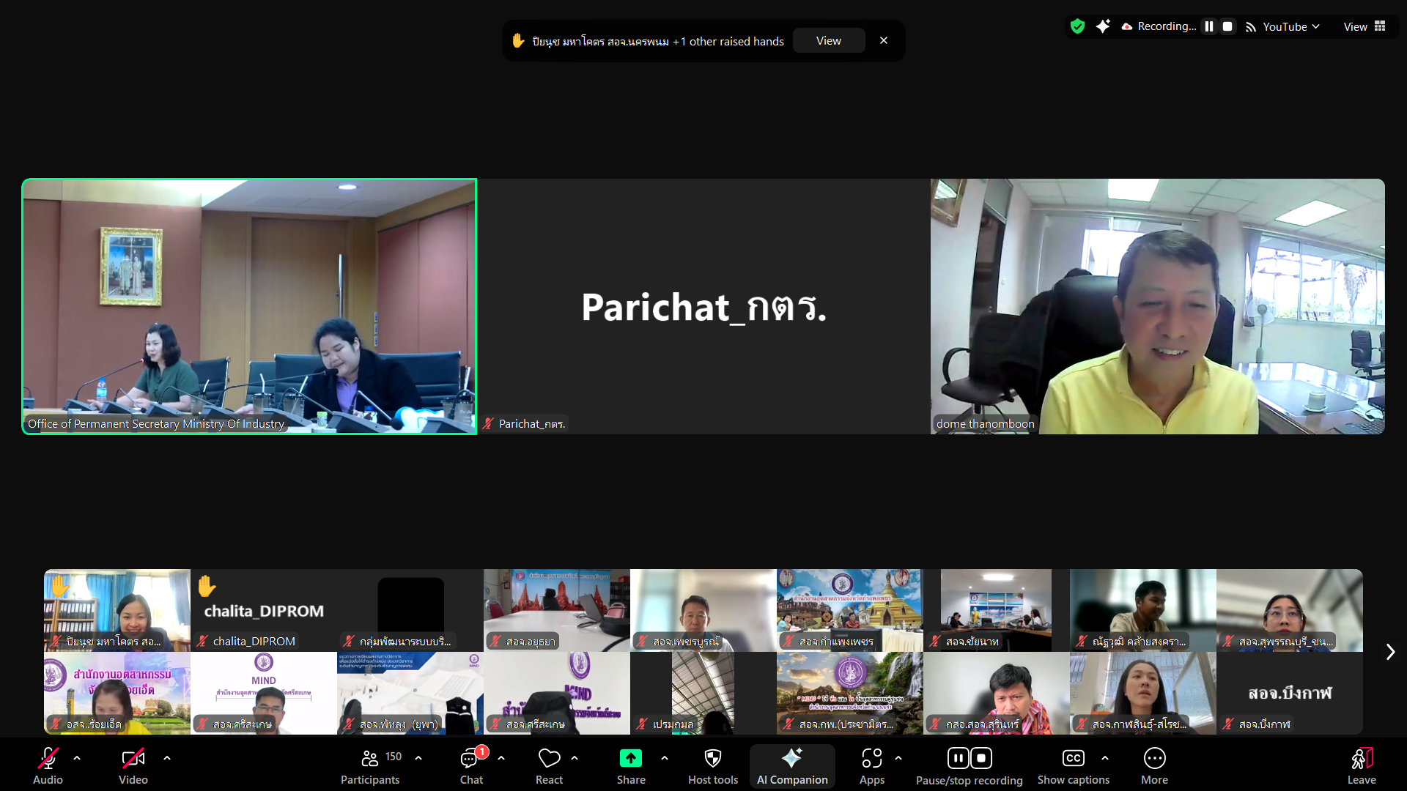
Task: Click the green Share screen icon
Action: 630,758
